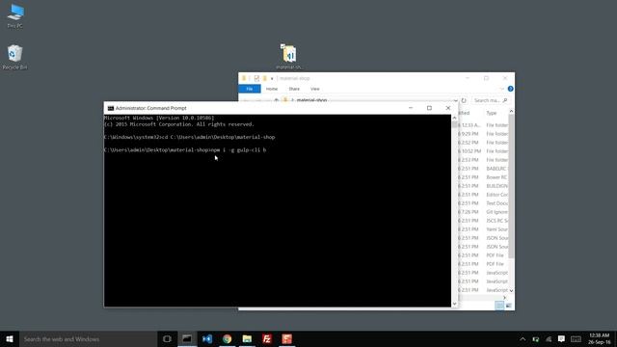Select the Git Ignore file row

point(483,212)
